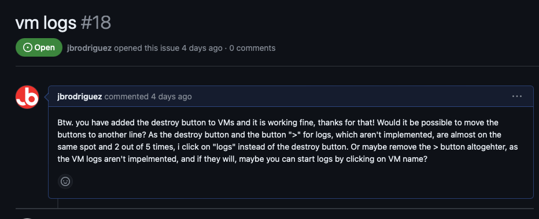Click the "0 comments" count text
Screen dimensions: 539x219
(252, 48)
